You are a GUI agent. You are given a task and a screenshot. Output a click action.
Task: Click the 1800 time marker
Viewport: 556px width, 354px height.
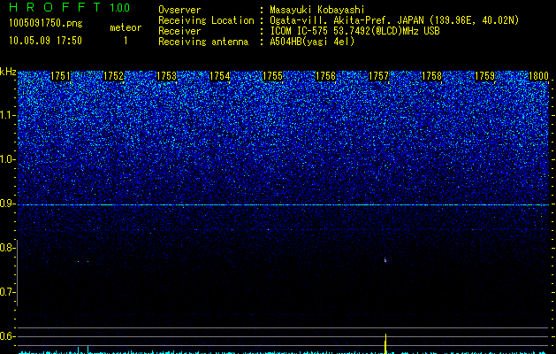[538, 76]
